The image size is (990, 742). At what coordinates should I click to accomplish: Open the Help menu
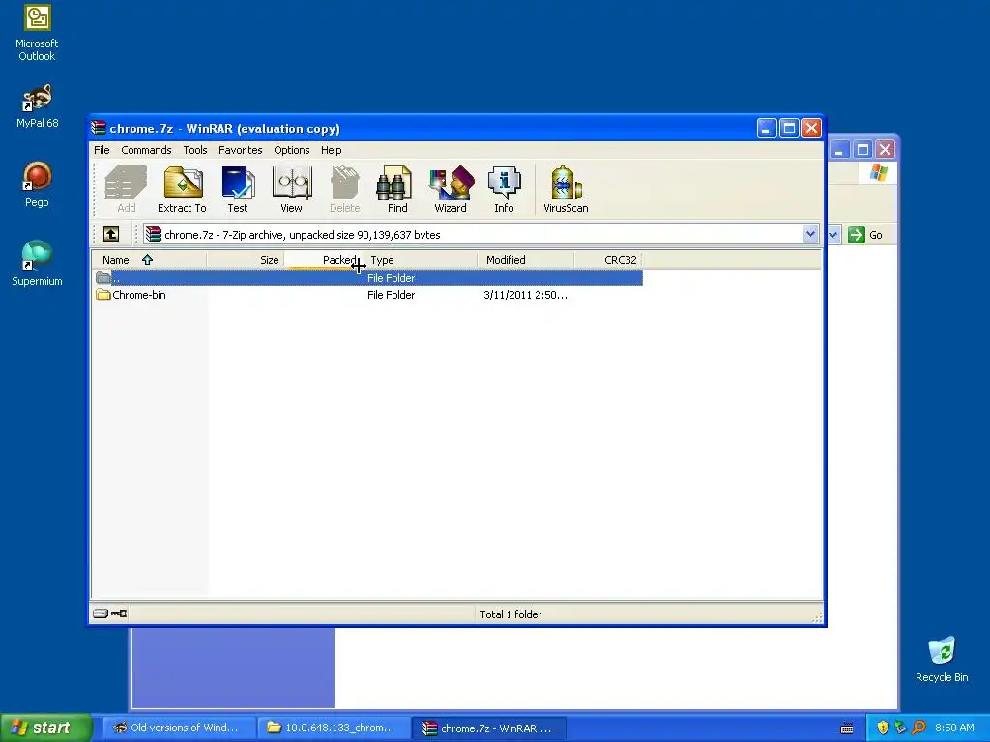331,150
